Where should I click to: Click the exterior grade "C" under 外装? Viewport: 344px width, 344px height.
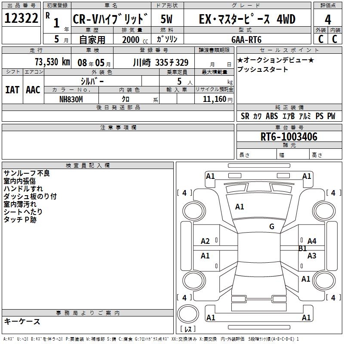click(x=321, y=39)
